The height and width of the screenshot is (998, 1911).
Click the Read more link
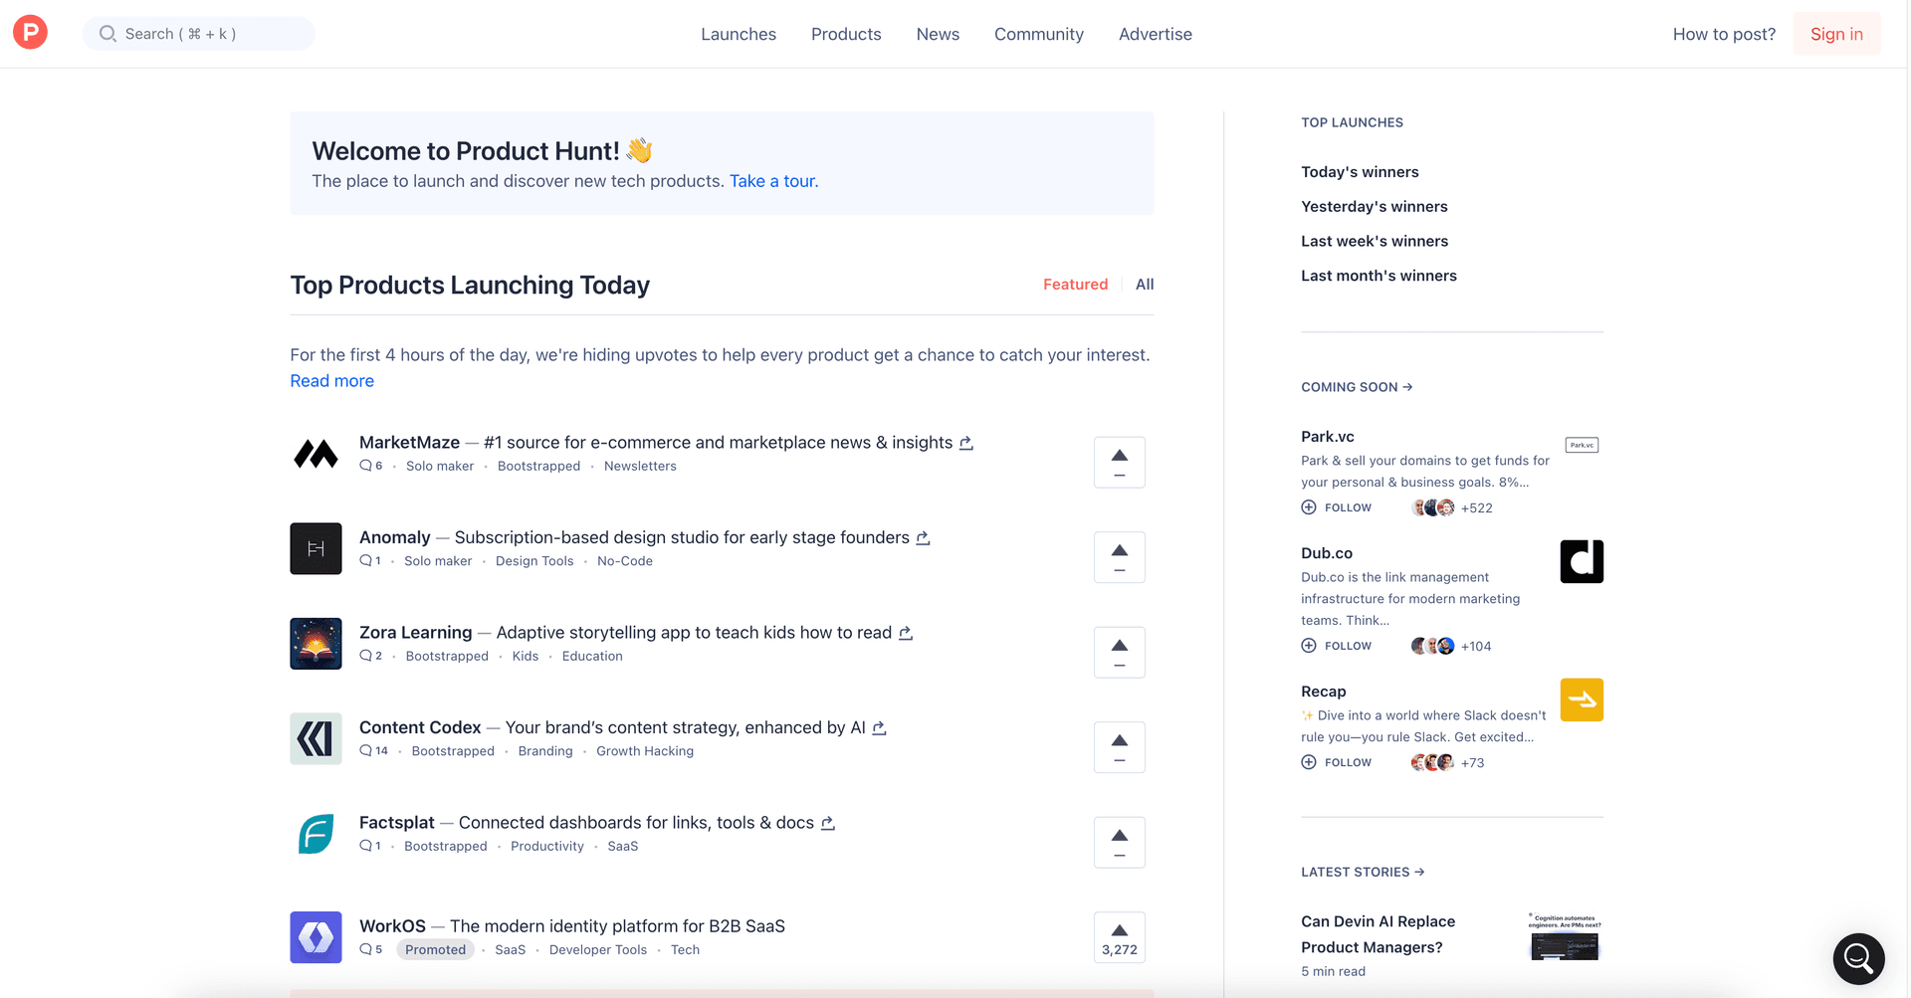click(332, 381)
